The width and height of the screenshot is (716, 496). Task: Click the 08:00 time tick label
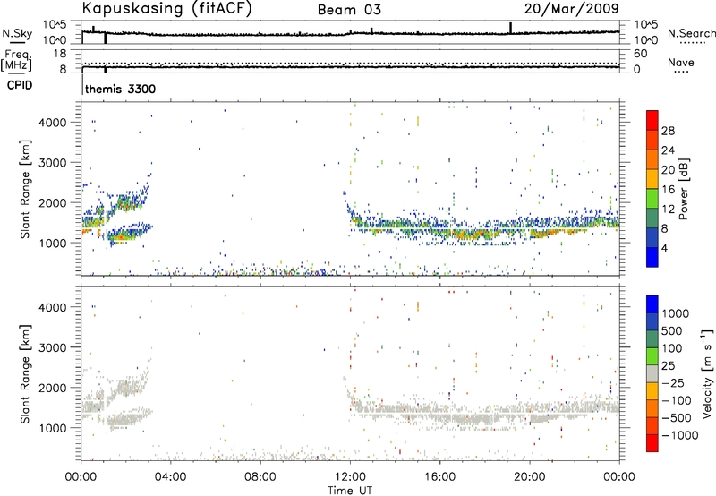click(x=260, y=477)
